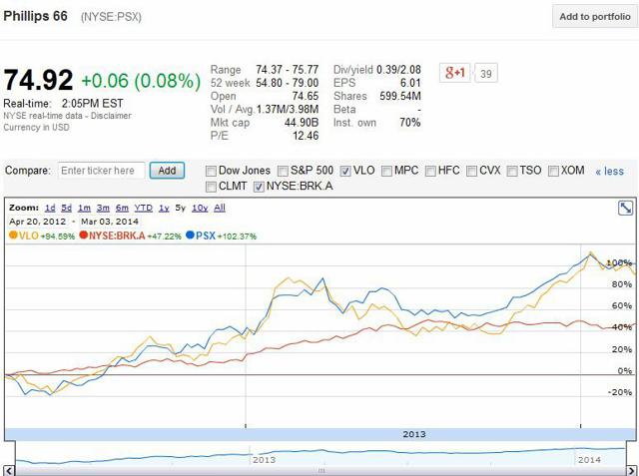Check the HFC comparison checkbox
Screen dimensions: 639x476
430,171
